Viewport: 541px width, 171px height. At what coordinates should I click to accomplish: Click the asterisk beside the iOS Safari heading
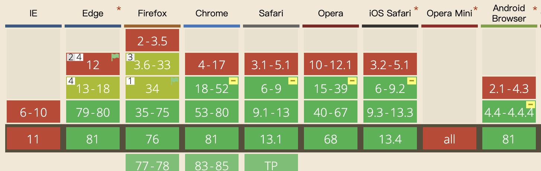416,9
